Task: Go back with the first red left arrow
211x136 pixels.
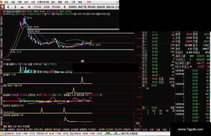Action: tap(8, 7)
